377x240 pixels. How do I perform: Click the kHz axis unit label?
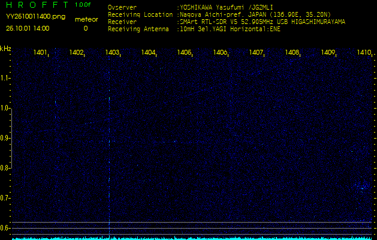5,49
